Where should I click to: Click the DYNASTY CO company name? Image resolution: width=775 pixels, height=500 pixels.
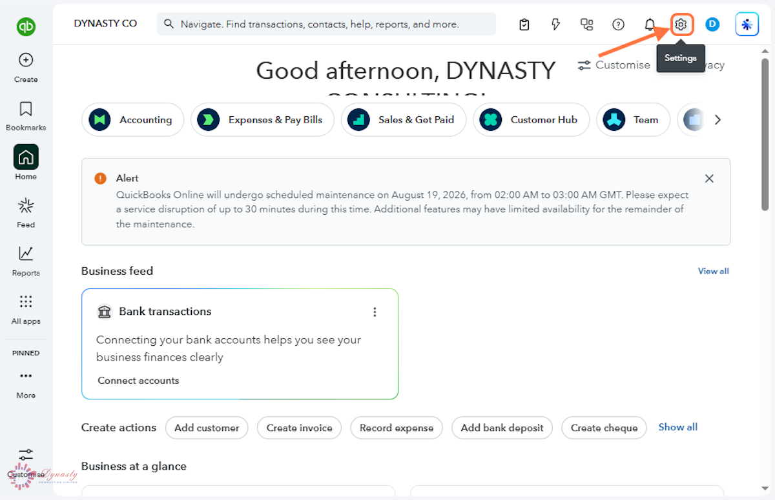[105, 23]
